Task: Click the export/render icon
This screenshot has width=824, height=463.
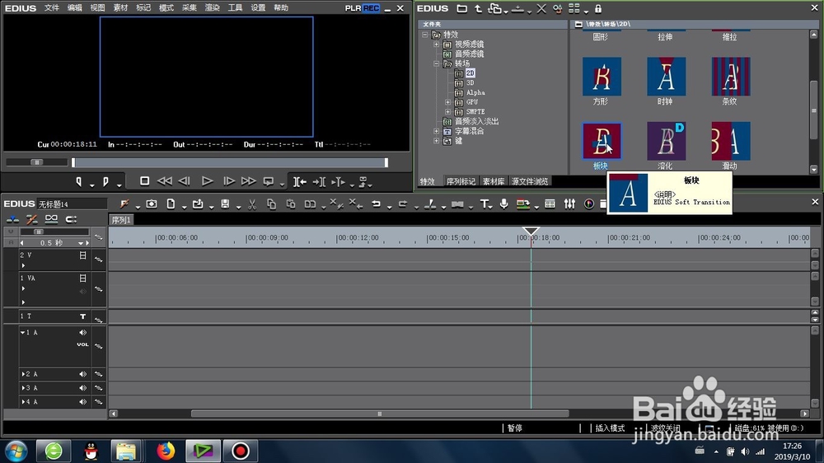Action: (523, 204)
